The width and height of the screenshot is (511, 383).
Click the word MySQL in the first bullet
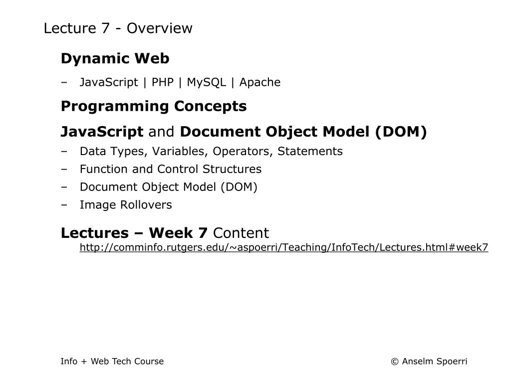206,82
